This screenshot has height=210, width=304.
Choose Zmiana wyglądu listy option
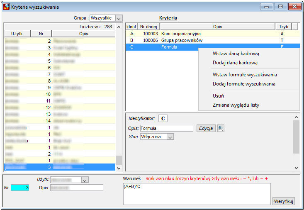pos(236,105)
